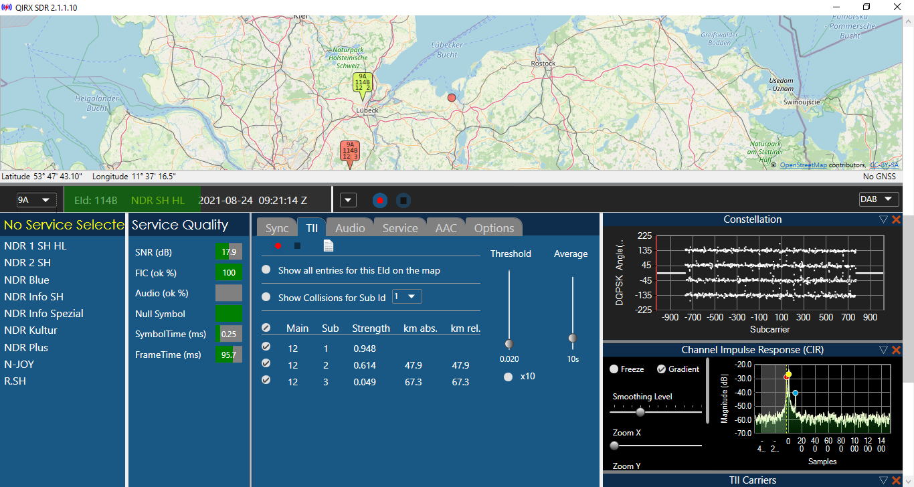Open the OpenStreetMap attribution link
Viewport: 914px width, 487px height.
coord(804,165)
